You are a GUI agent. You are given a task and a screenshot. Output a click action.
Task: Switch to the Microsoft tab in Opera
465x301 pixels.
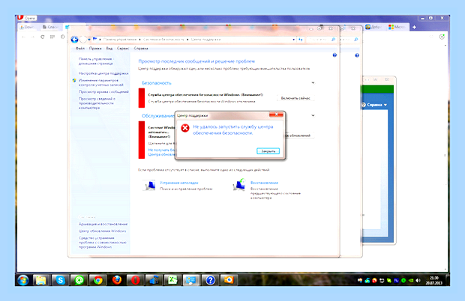click(x=397, y=27)
